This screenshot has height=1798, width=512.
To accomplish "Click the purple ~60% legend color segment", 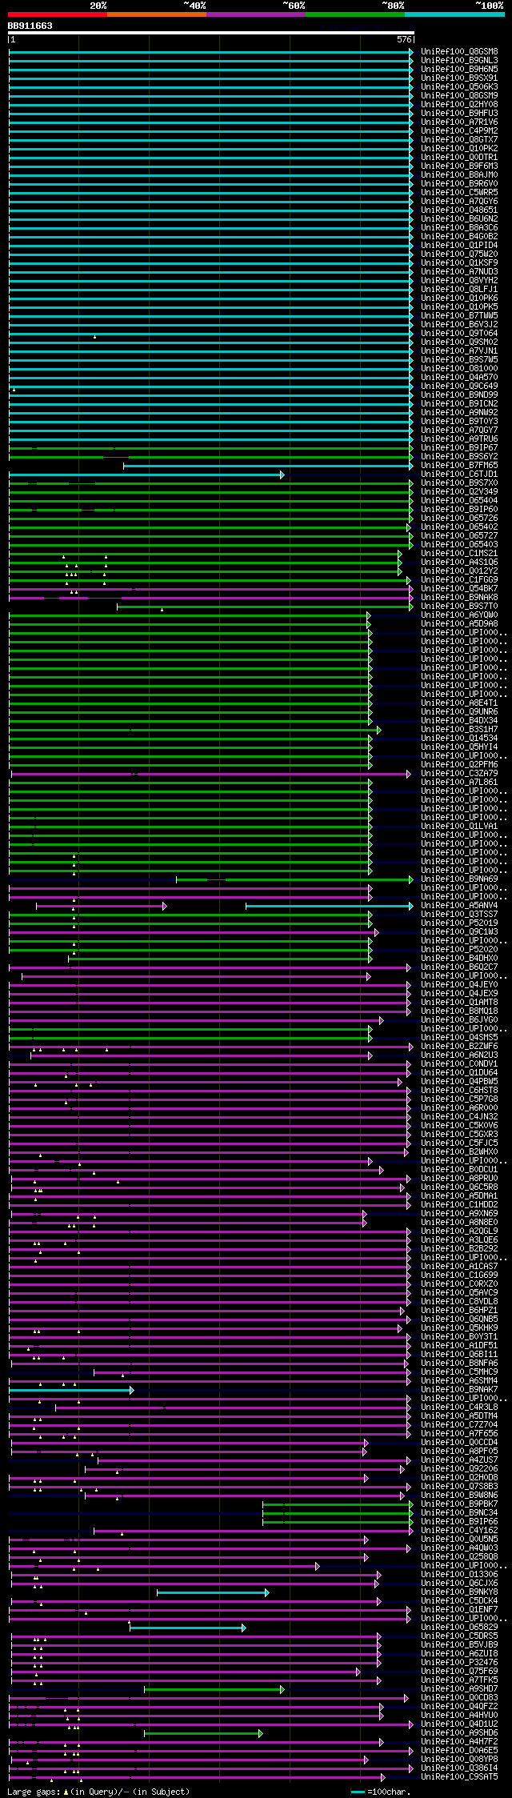I will pyautogui.click(x=256, y=14).
